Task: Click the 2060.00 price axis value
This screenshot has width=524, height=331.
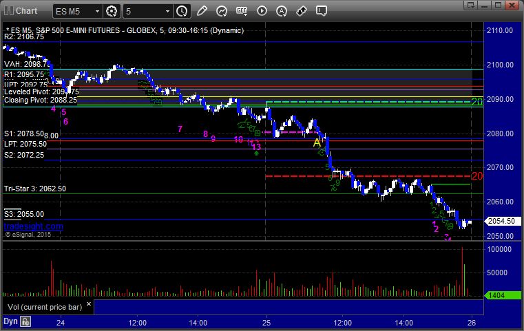Action: click(x=500, y=202)
